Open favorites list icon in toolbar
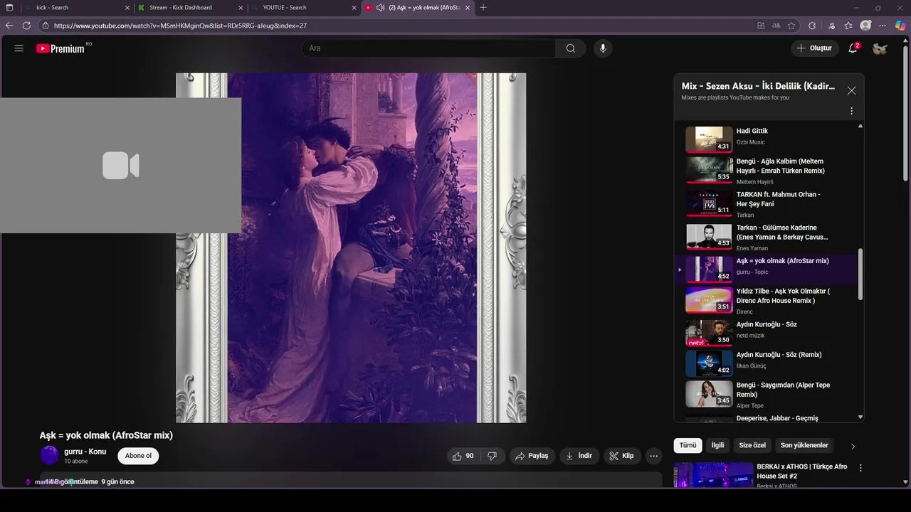 pyautogui.click(x=848, y=26)
